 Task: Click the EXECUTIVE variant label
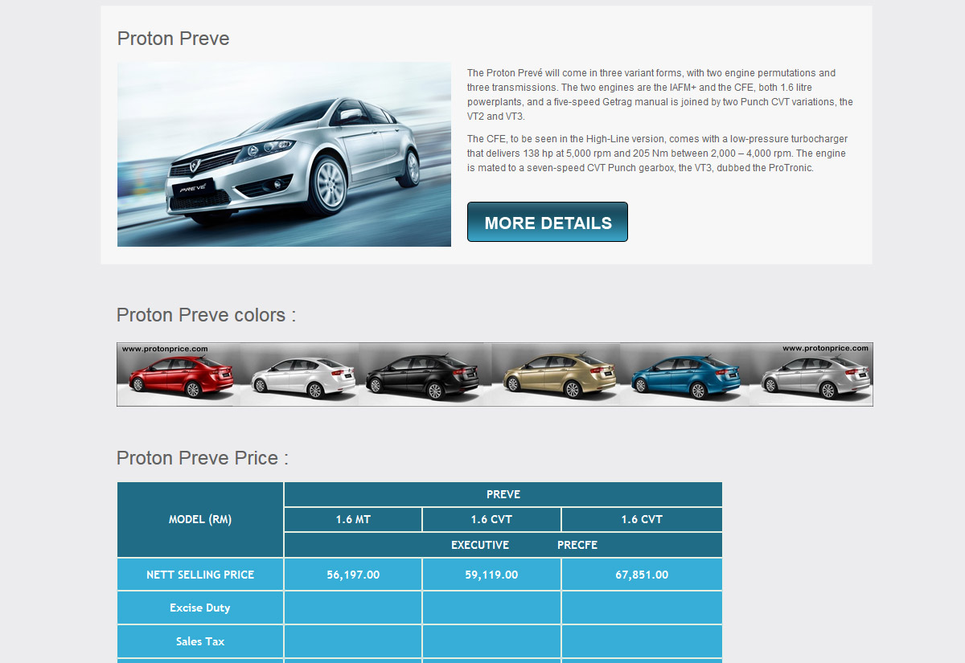pos(480,545)
